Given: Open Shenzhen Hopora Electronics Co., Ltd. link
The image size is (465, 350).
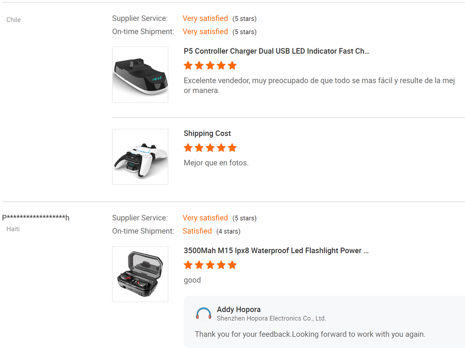Looking at the screenshot, I should click(271, 319).
